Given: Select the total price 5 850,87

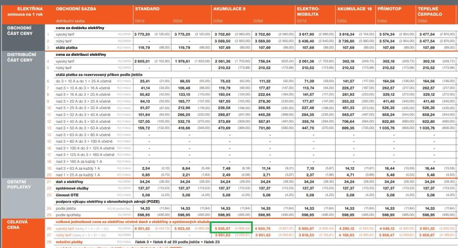Looking at the screenshot, I should click(x=306, y=228).
